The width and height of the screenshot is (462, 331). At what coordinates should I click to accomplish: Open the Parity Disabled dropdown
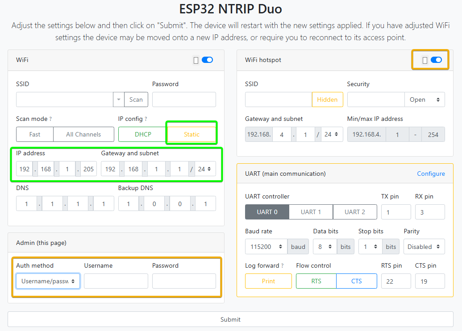click(424, 247)
